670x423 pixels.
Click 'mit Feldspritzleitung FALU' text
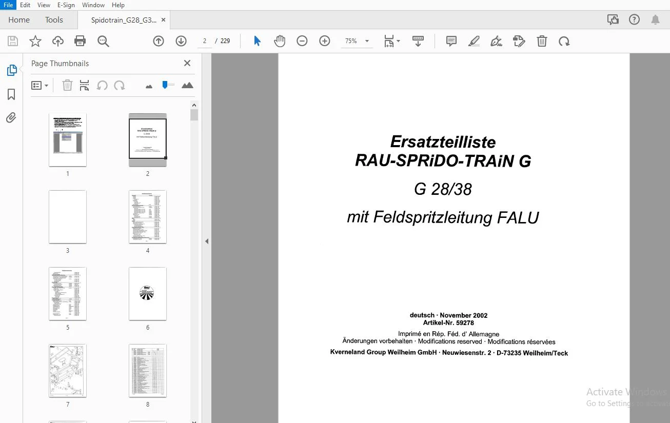443,217
